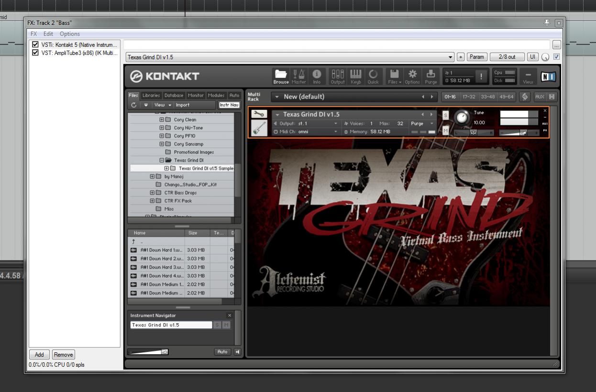Image resolution: width=596 pixels, height=392 pixels.
Task: Switch to the Libraries tab
Action: pyautogui.click(x=151, y=96)
